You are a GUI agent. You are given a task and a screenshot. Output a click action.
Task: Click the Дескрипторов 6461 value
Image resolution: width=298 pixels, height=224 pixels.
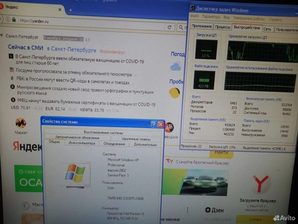click(x=233, y=103)
